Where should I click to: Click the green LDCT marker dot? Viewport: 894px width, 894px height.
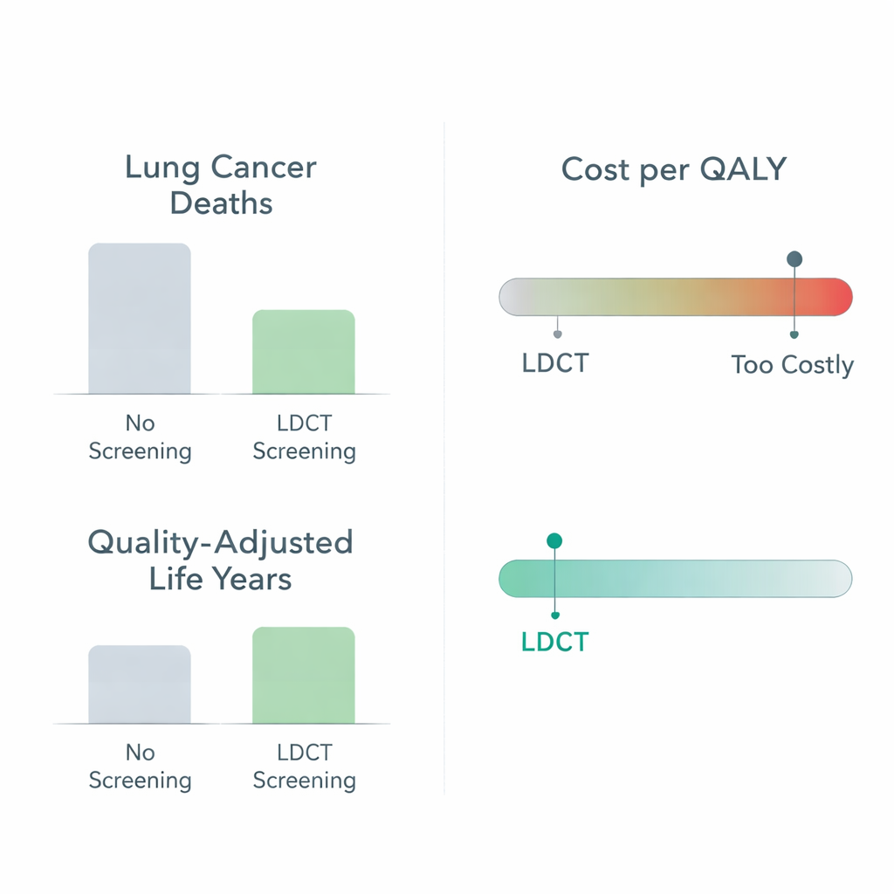(554, 541)
